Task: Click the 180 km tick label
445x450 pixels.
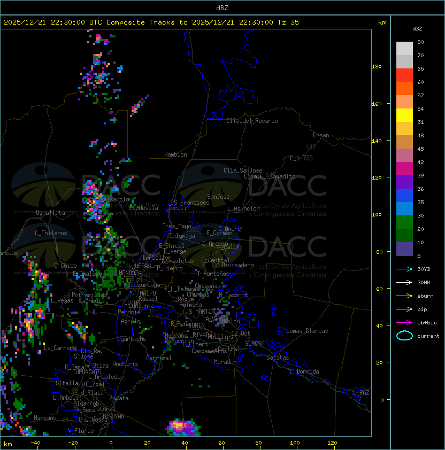Action: click(377, 67)
